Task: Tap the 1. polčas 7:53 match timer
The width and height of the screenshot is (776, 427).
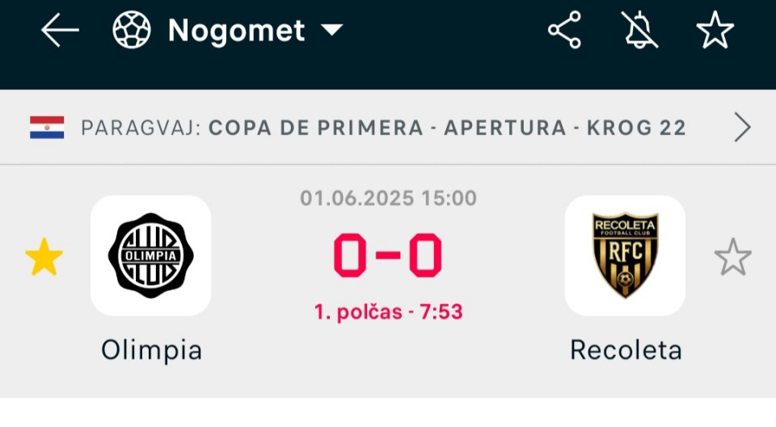Action: click(x=389, y=312)
